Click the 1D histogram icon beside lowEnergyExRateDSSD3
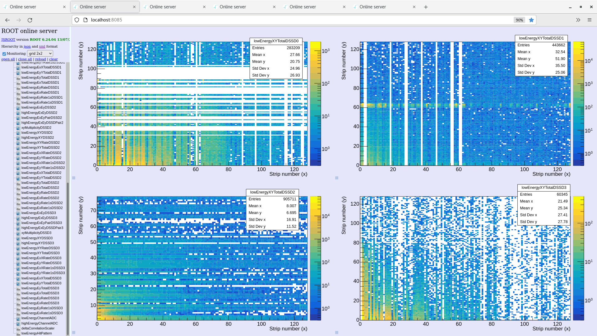Image resolution: width=597 pixels, height=336 pixels. [18, 303]
